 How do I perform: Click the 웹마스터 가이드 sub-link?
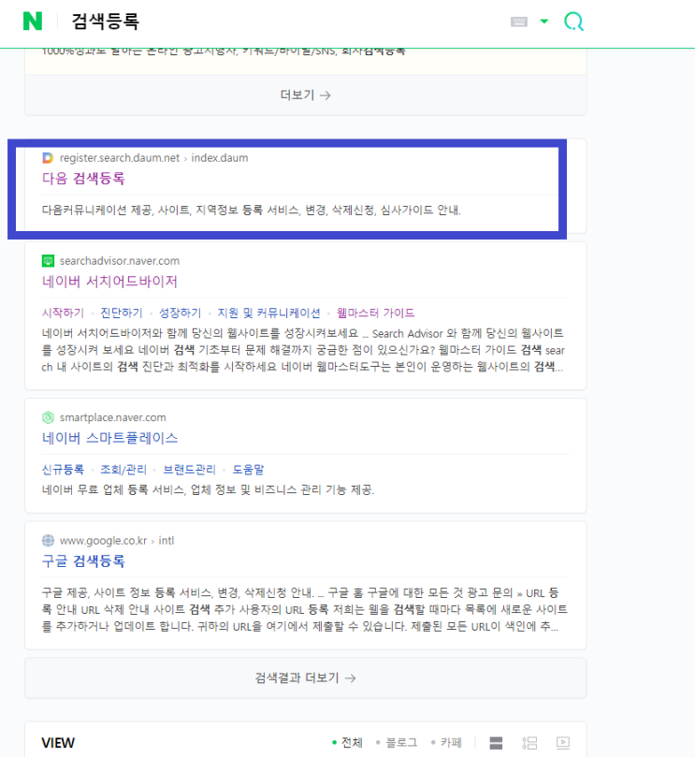click(x=375, y=313)
